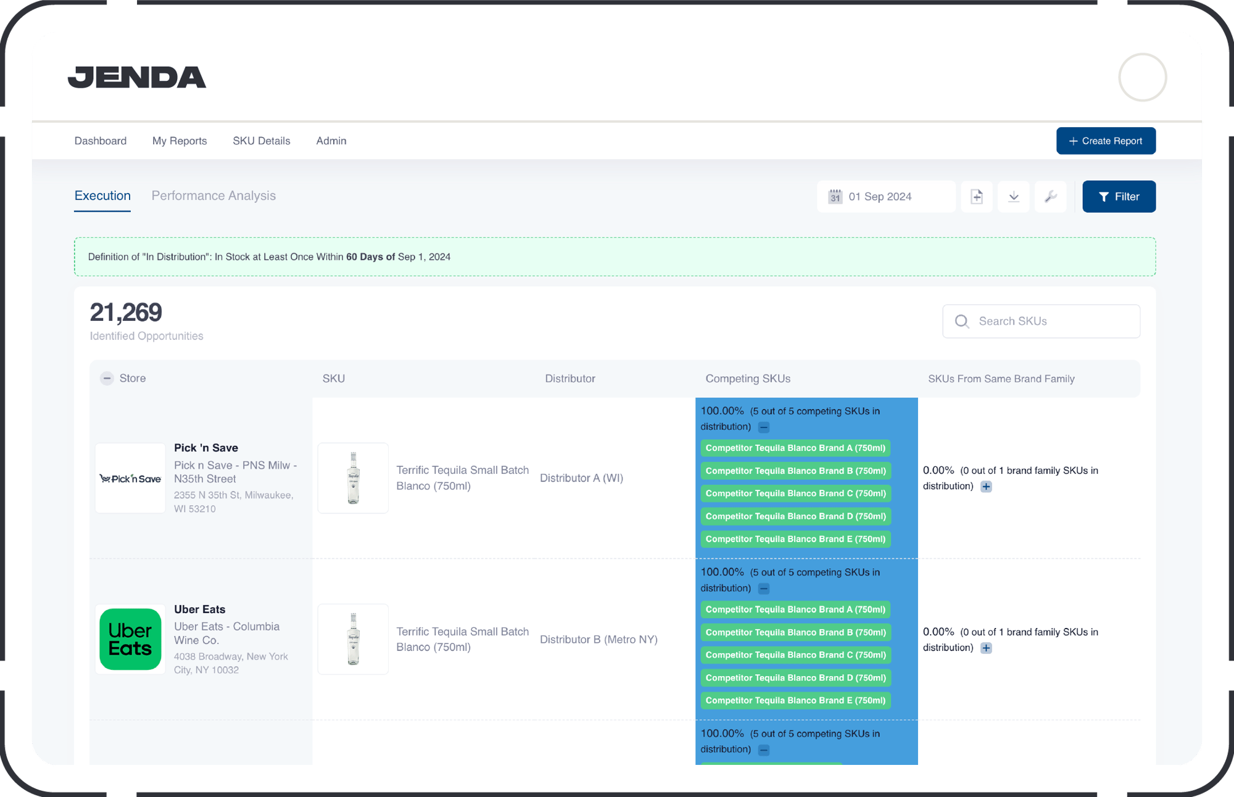The width and height of the screenshot is (1234, 797).
Task: Click Competitor Brand D tag in Uber Eats row
Action: [795, 677]
